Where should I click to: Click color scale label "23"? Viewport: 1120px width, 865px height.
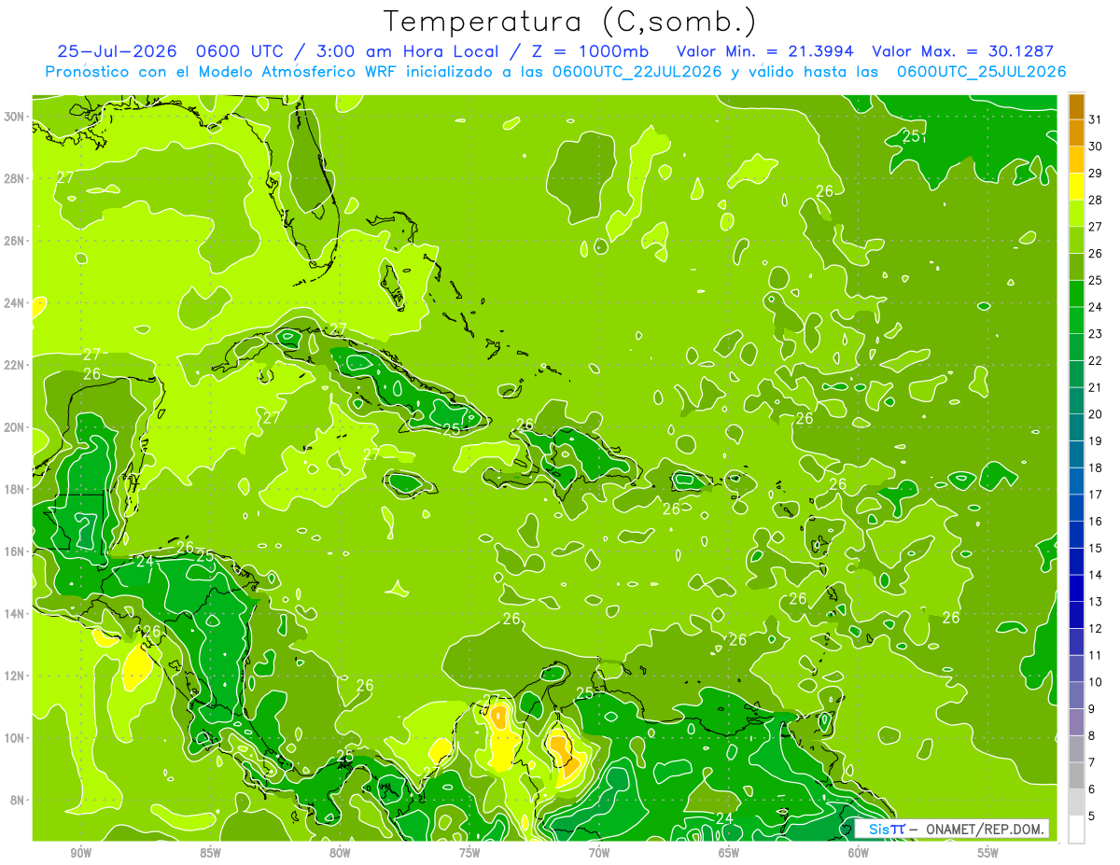click(1095, 333)
